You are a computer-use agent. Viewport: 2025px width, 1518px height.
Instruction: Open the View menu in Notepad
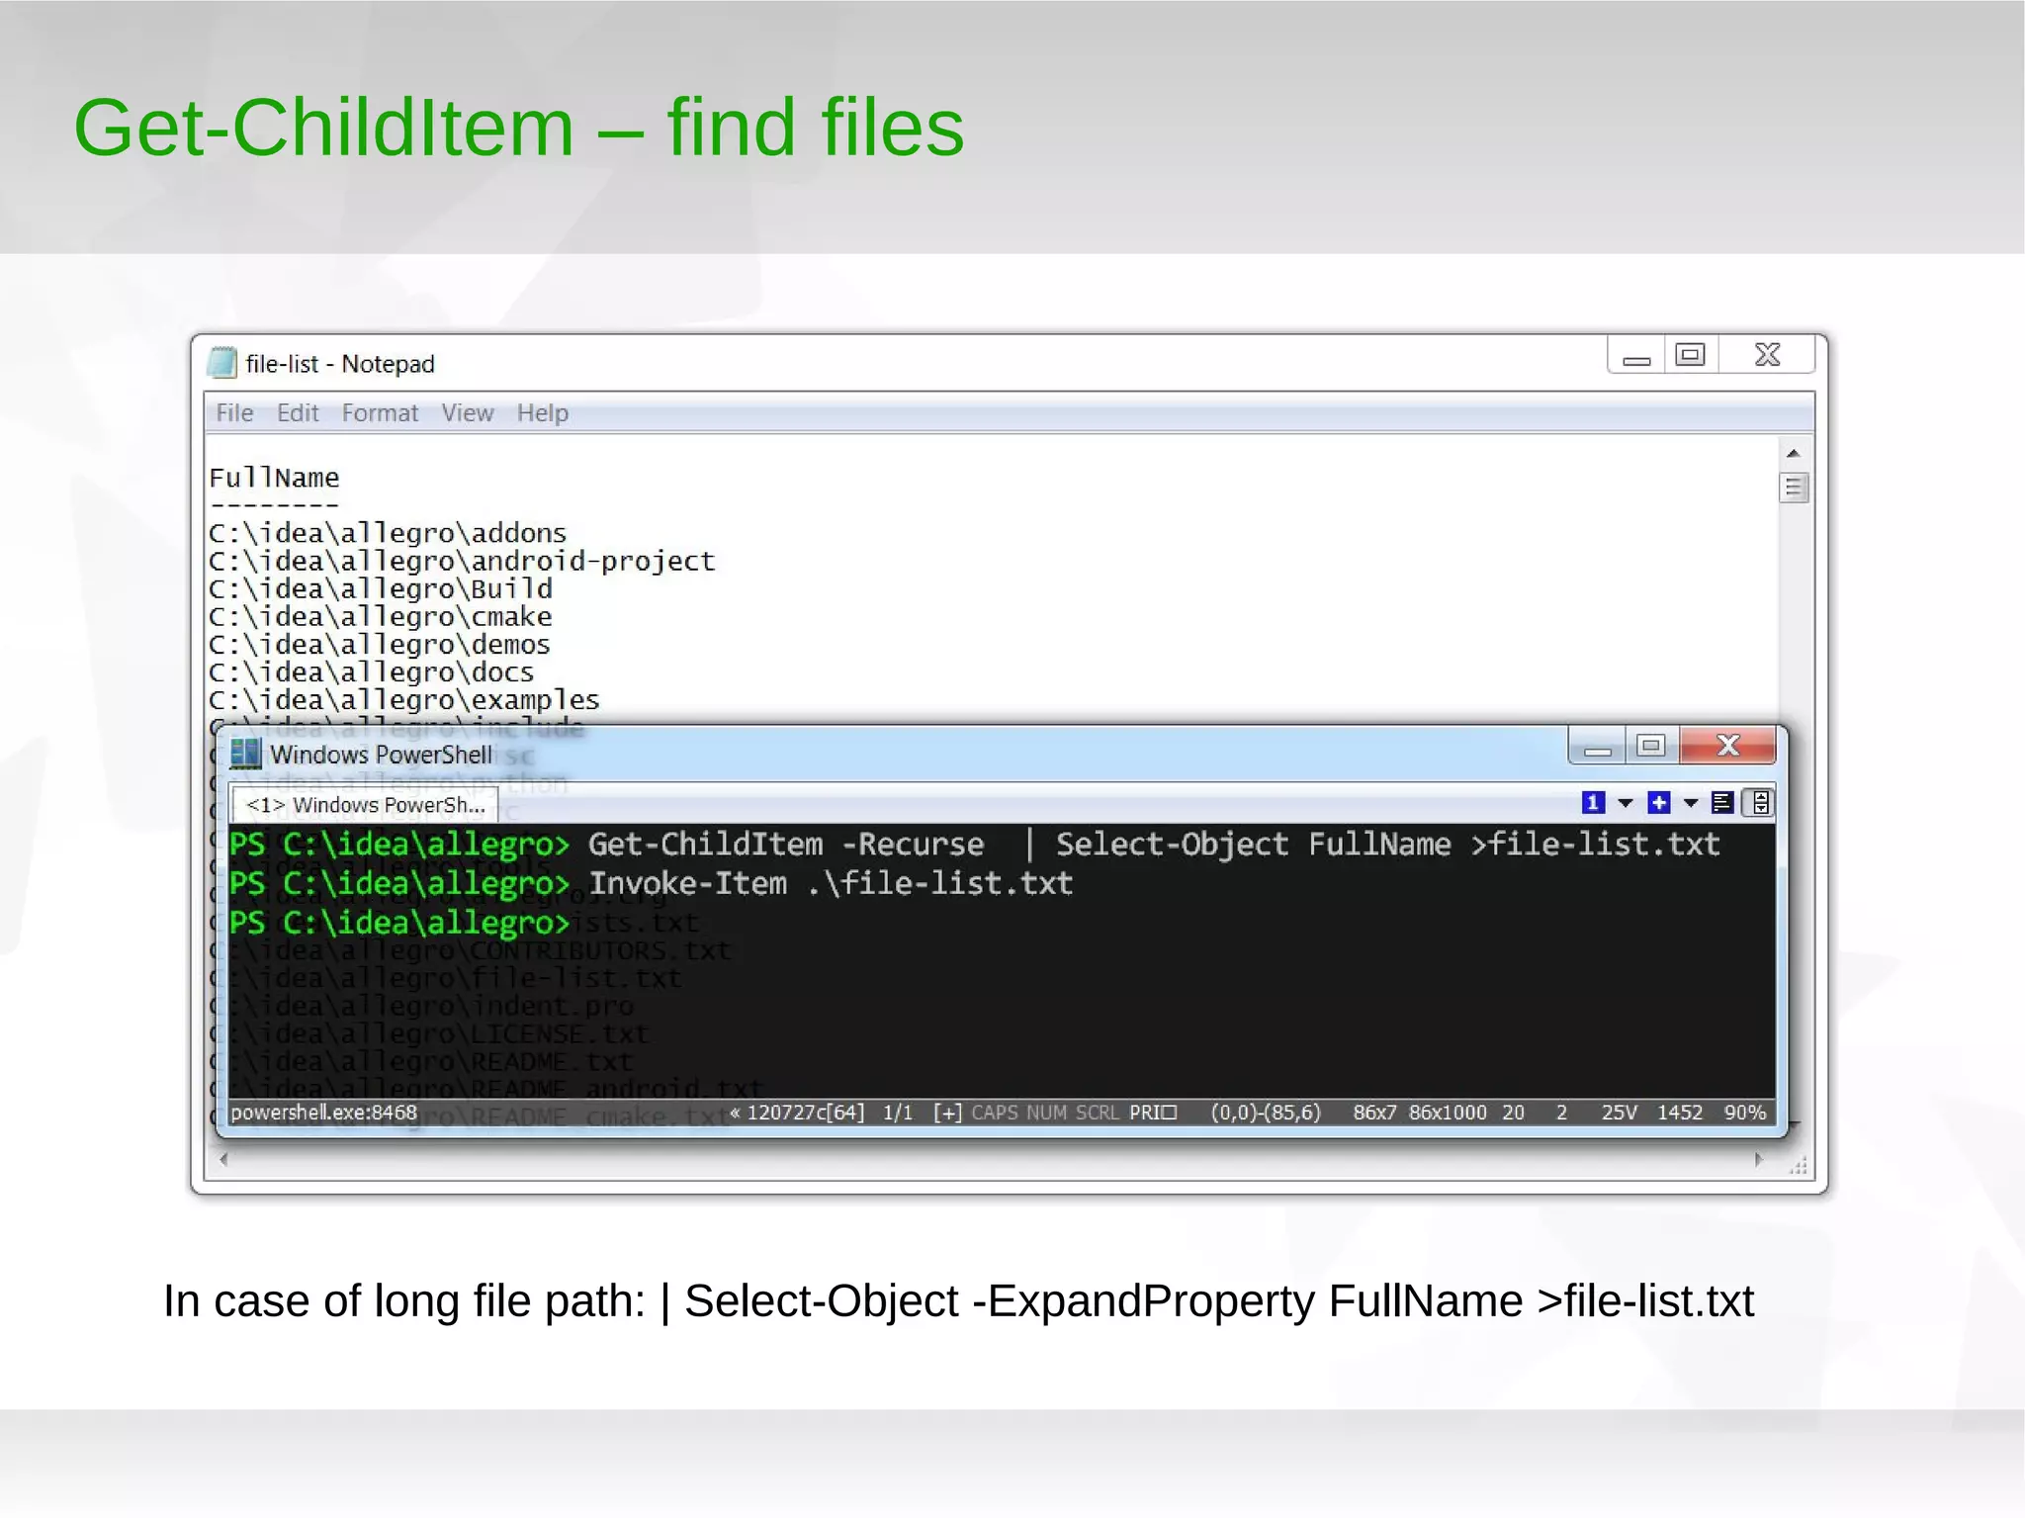tap(467, 412)
